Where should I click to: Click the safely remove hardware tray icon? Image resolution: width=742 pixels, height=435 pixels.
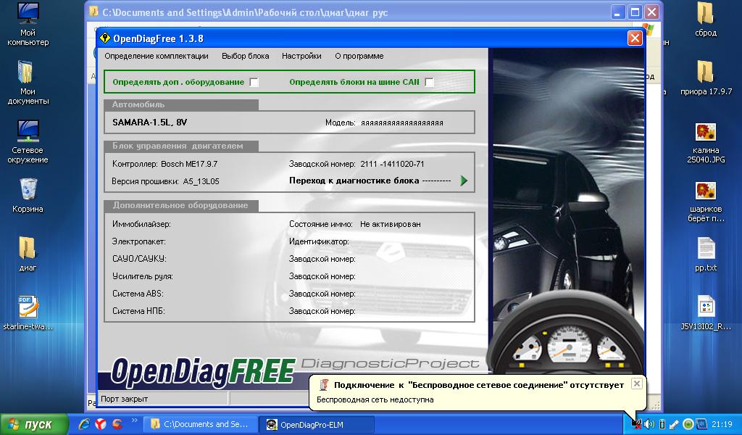(674, 425)
